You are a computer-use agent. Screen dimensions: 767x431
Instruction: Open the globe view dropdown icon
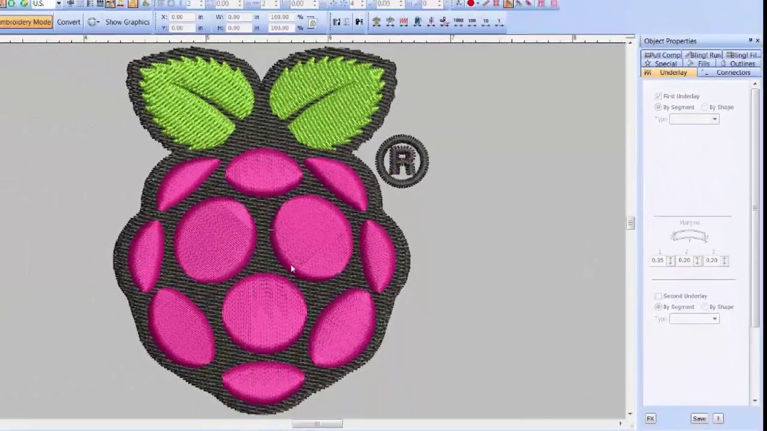point(93,22)
